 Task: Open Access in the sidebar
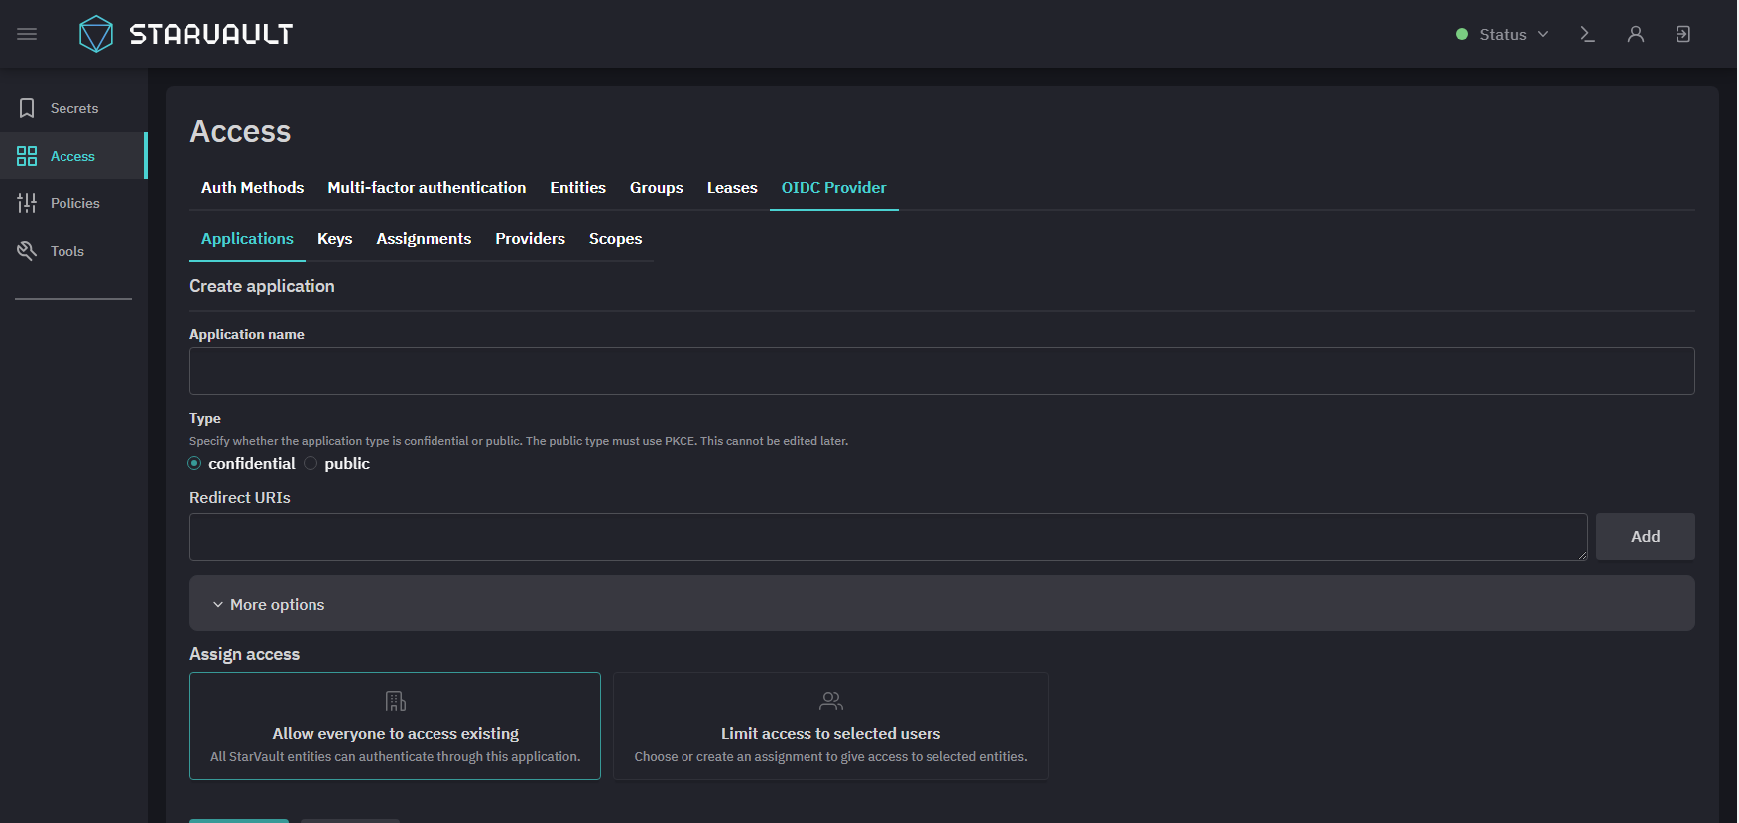(73, 156)
